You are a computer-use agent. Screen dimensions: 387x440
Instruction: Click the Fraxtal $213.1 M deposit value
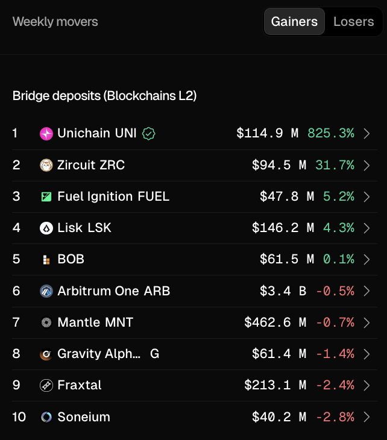point(275,385)
